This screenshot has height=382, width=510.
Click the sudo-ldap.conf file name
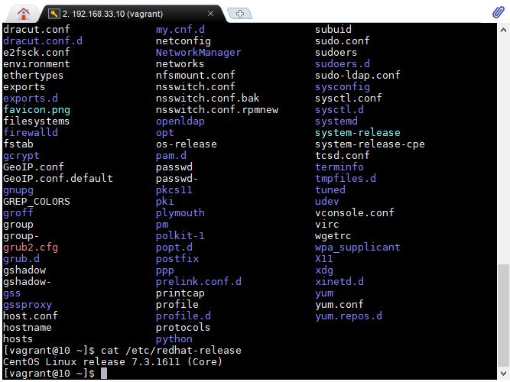[357, 76]
